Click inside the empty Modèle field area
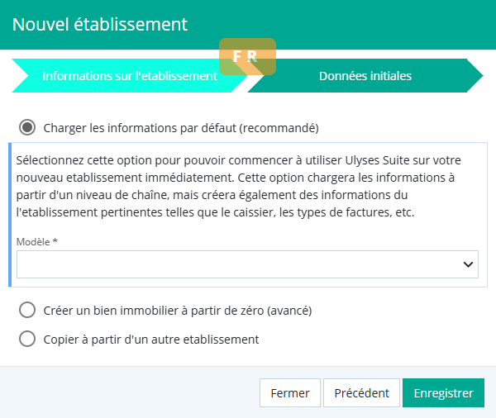Image resolution: width=496 pixels, height=418 pixels. 207,265
